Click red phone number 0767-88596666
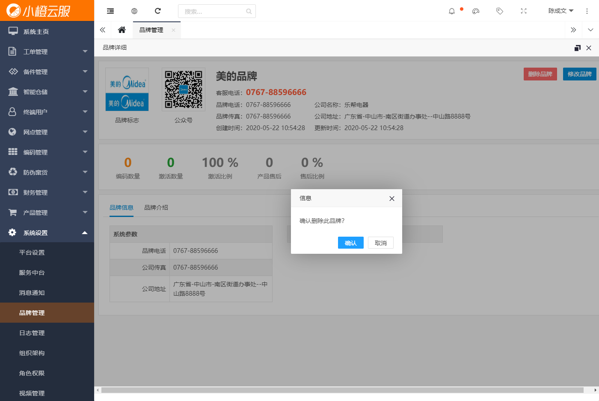Image resolution: width=599 pixels, height=401 pixels. [x=276, y=92]
